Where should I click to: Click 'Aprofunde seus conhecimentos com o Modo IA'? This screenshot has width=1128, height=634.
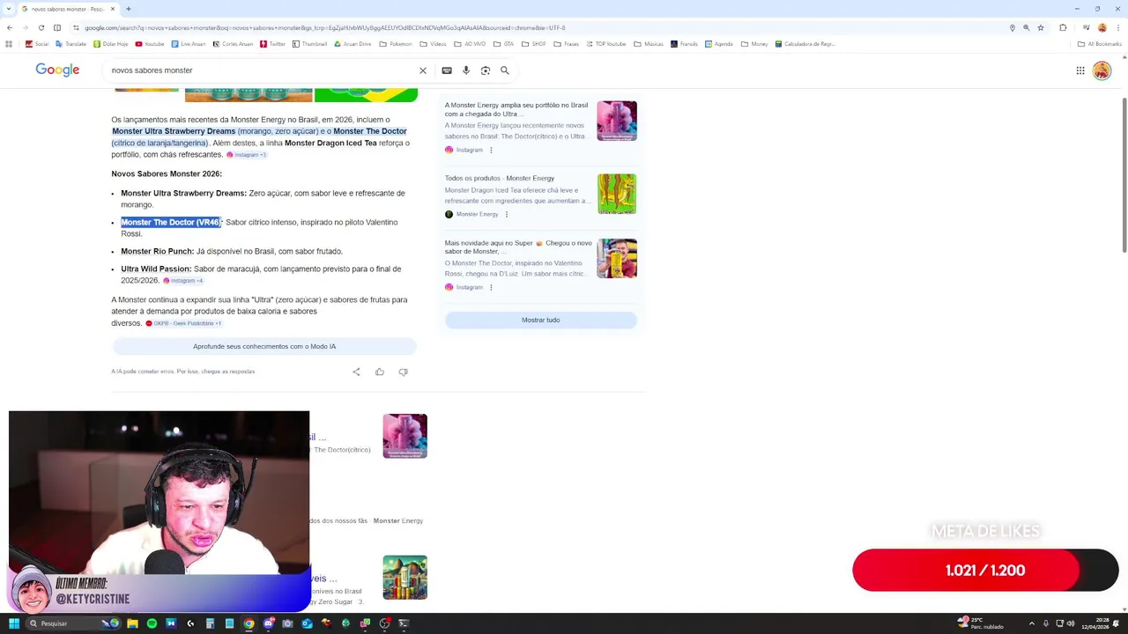(264, 346)
